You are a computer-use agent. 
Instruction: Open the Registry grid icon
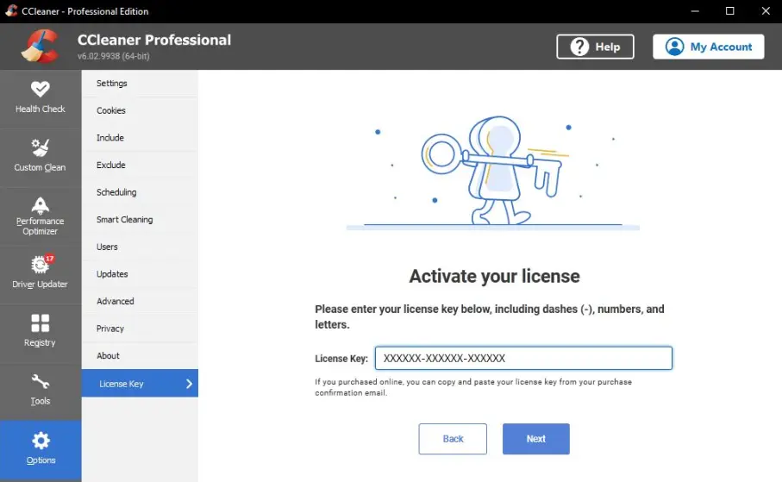41,322
